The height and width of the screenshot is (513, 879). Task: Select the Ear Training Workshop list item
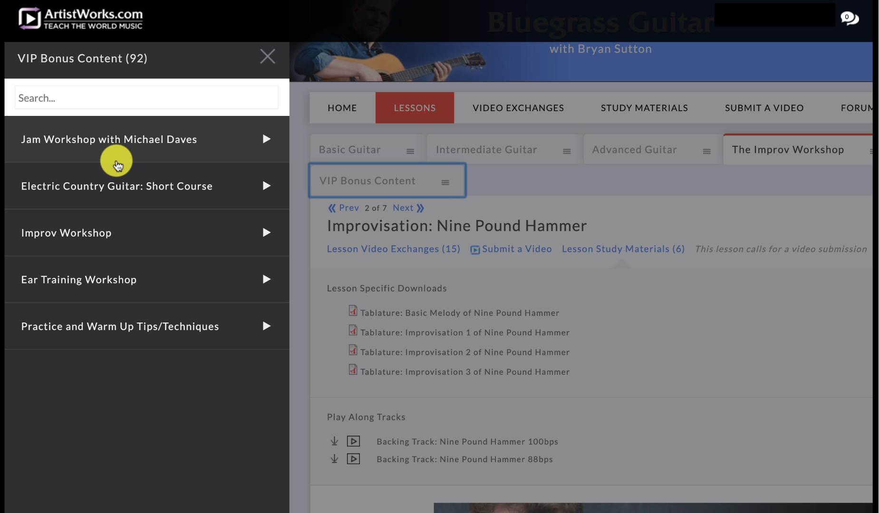click(147, 280)
